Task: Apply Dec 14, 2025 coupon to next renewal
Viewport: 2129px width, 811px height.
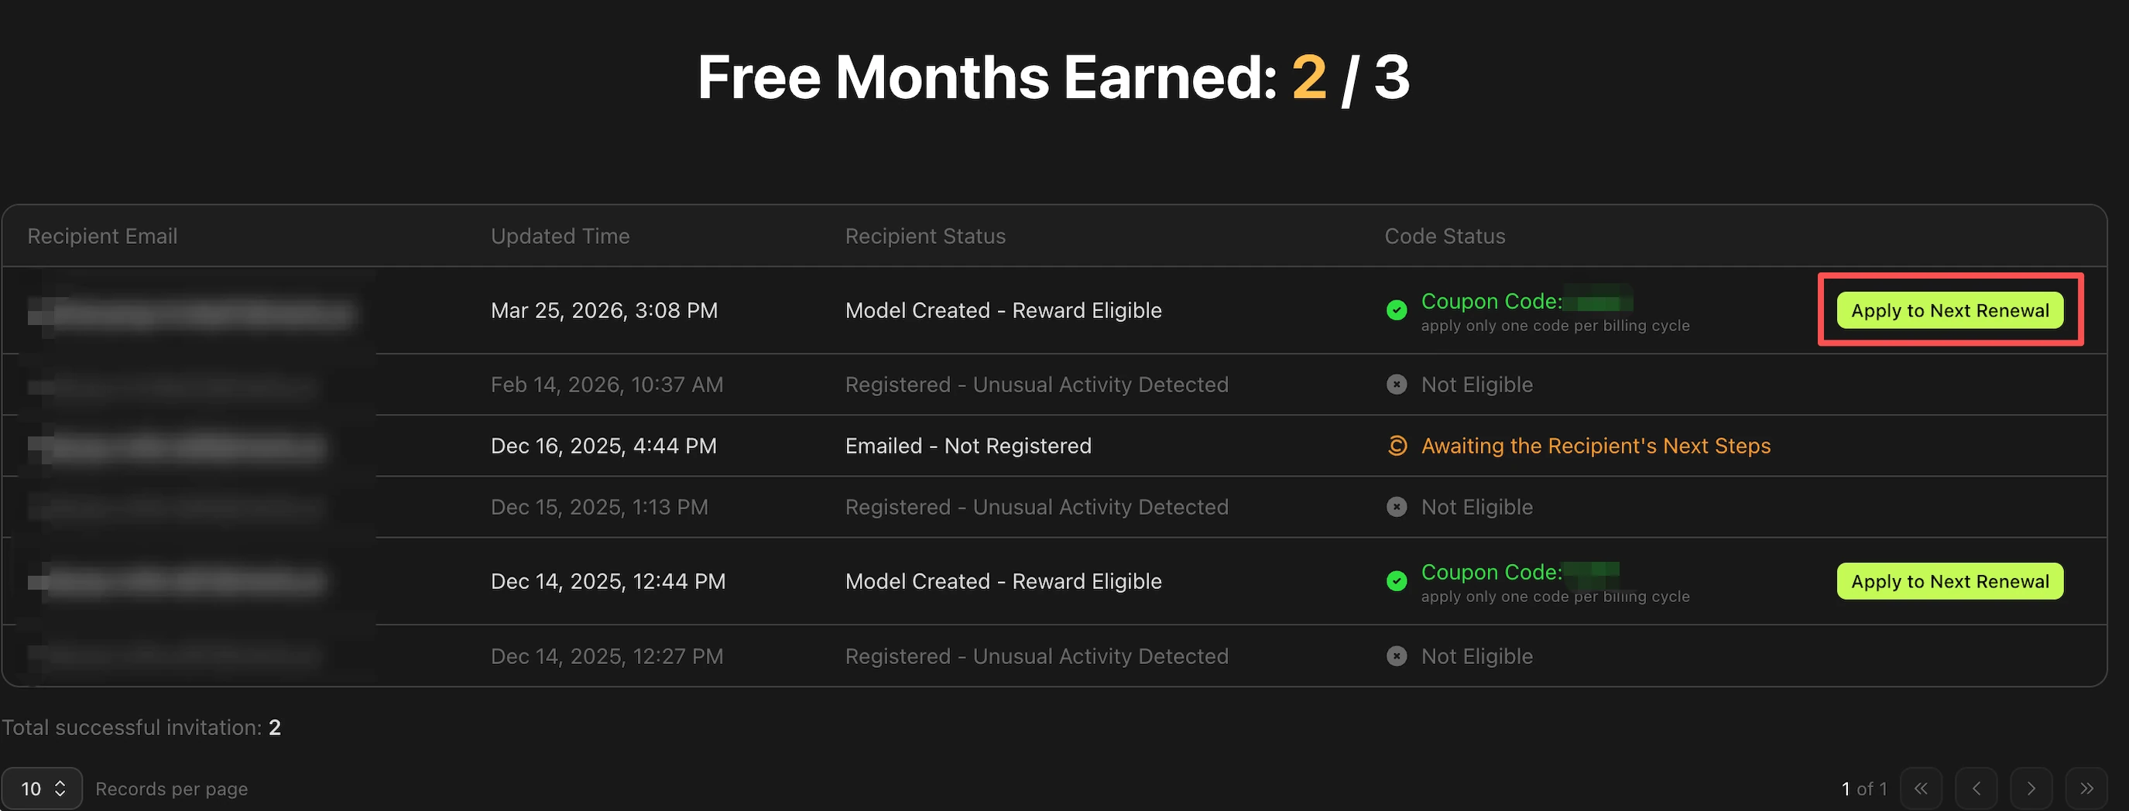Action: coord(1949,581)
